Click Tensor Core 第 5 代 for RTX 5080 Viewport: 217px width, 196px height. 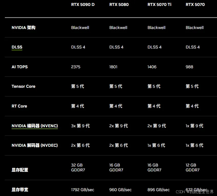116,86
